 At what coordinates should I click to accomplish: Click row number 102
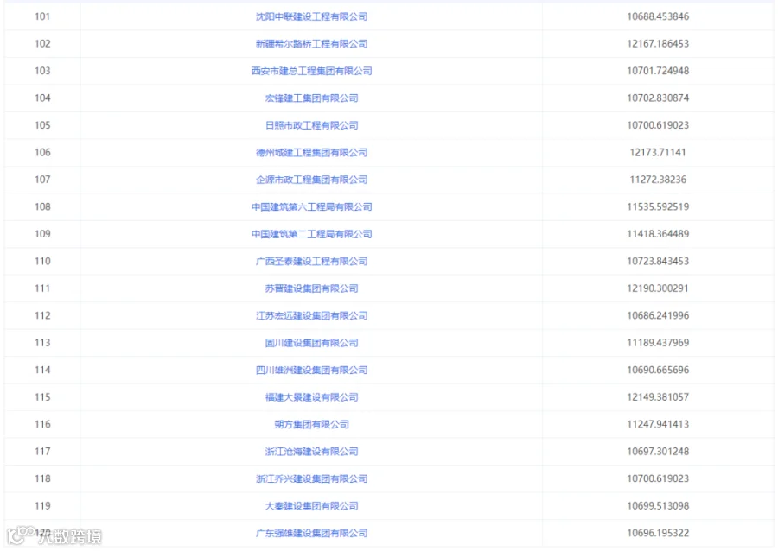42,43
